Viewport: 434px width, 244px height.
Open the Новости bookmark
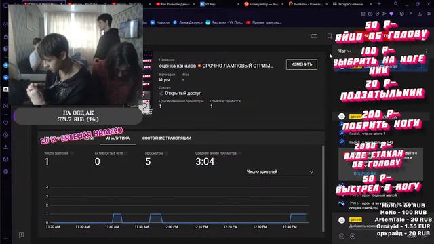pyautogui.click(x=160, y=22)
